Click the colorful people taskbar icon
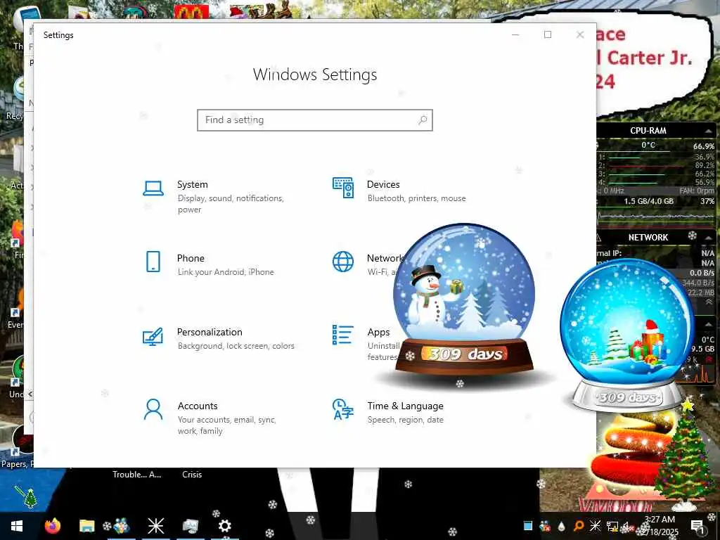Image resolution: width=720 pixels, height=540 pixels. click(x=121, y=526)
